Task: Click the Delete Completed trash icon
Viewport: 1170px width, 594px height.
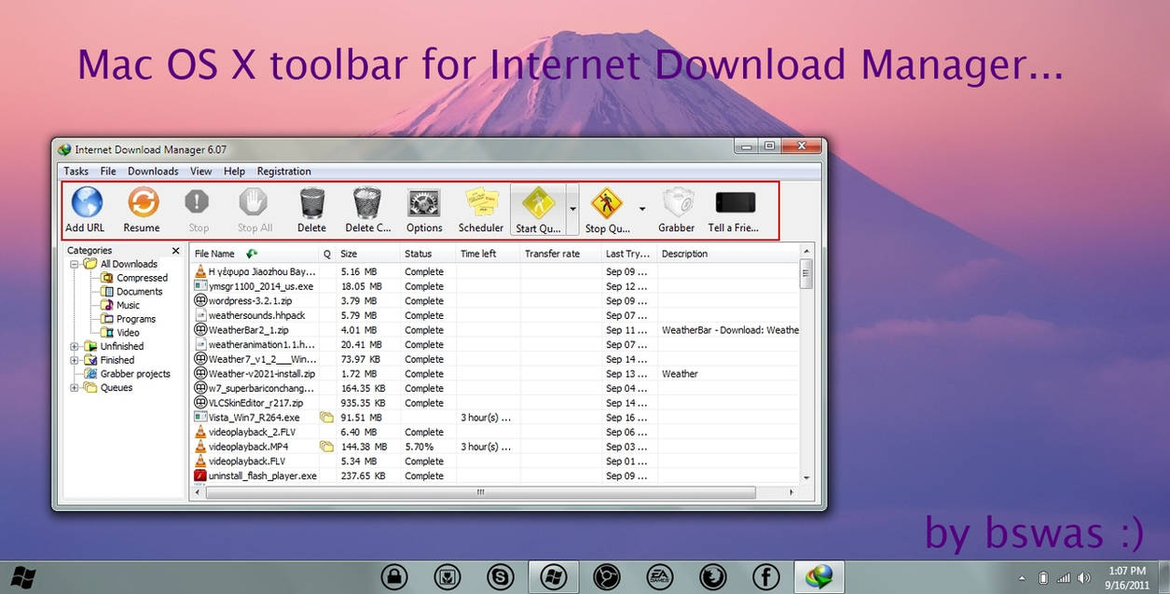Action: click(x=367, y=202)
